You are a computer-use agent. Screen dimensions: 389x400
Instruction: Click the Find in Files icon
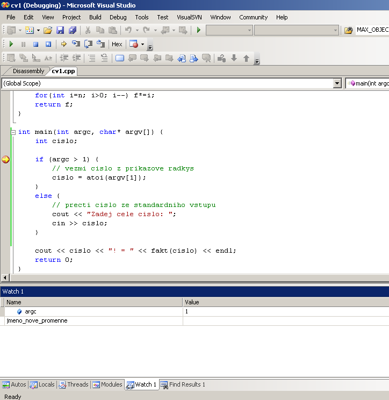click(349, 30)
